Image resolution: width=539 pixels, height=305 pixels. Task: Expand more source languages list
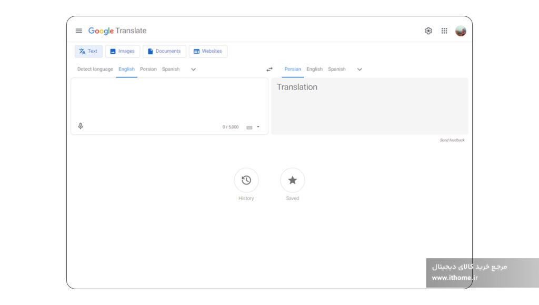click(194, 70)
